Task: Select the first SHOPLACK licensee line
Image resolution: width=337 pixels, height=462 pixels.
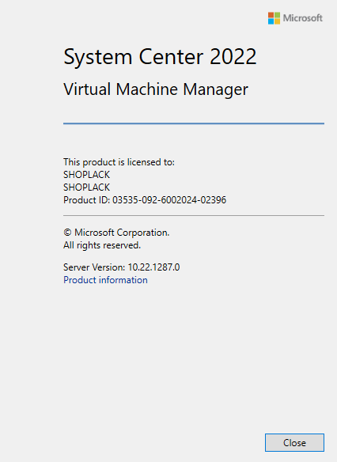Action: click(x=86, y=175)
